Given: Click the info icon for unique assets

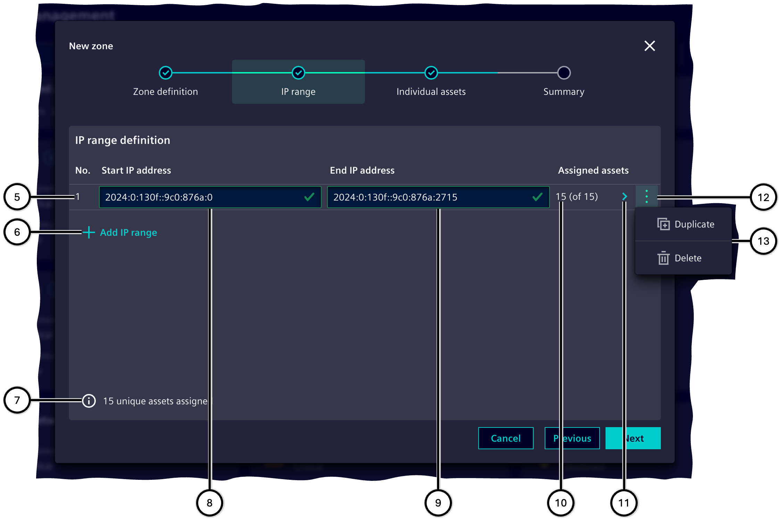Looking at the screenshot, I should 89,401.
